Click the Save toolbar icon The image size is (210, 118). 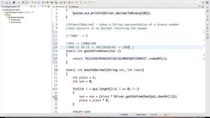point(7,2)
